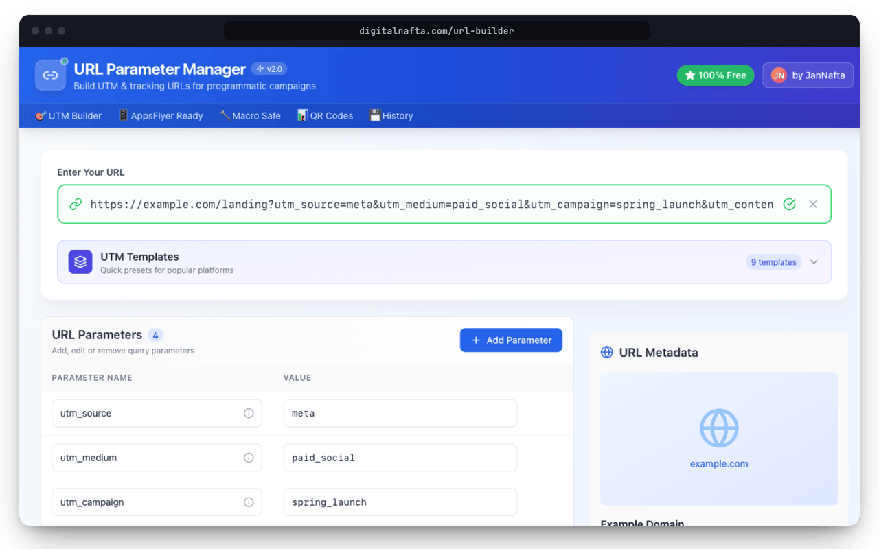Click the URL Parameters heading
Viewport: 879px width, 549px height.
(97, 335)
